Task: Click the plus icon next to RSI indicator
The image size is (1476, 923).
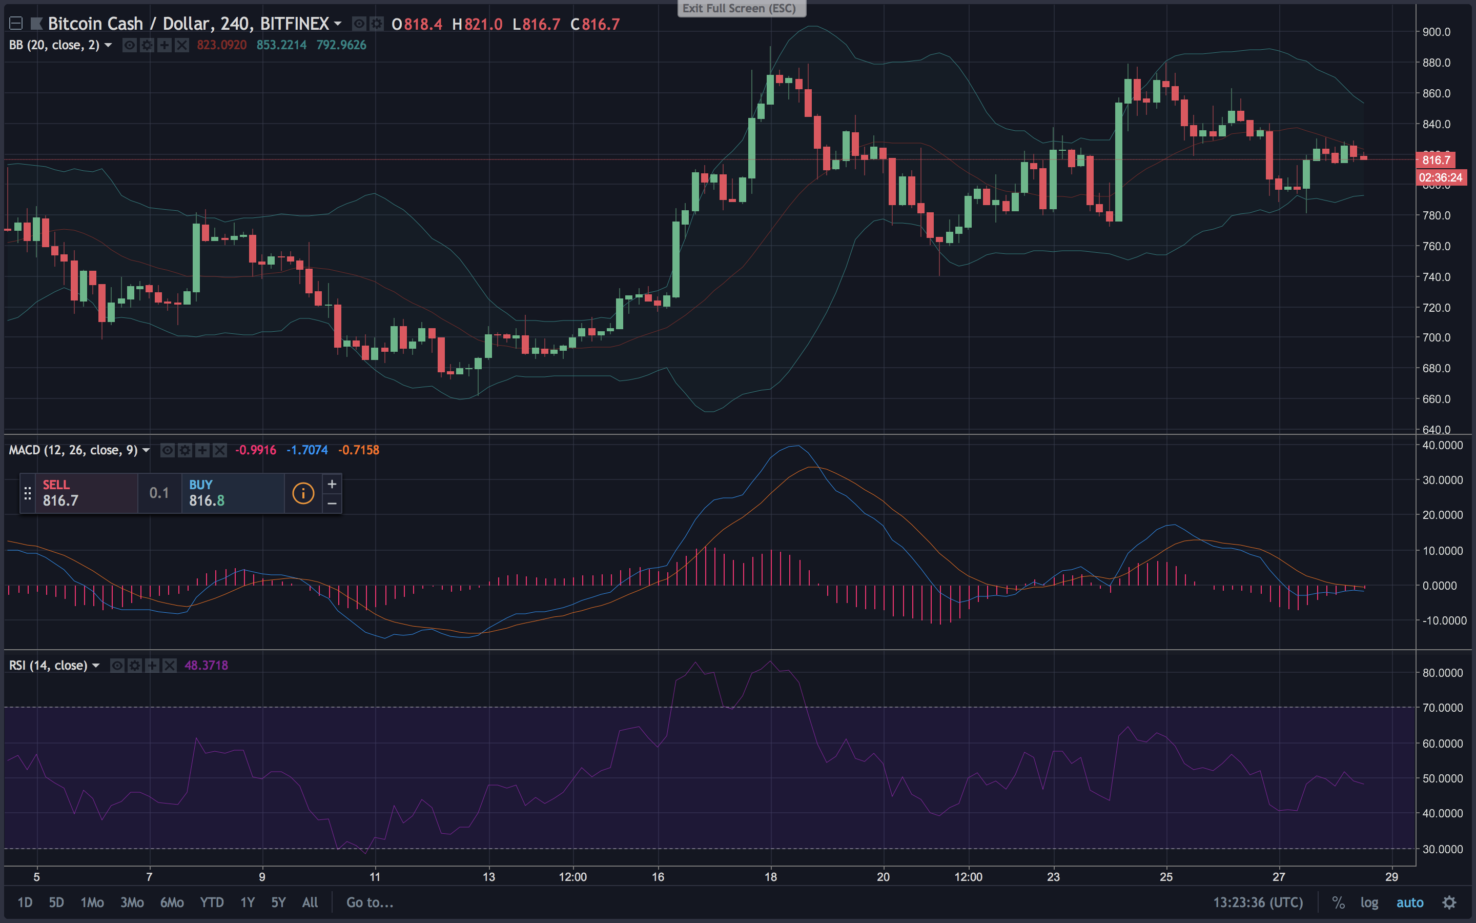Action: 152,666
